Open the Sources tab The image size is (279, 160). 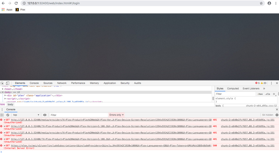pos(48,83)
